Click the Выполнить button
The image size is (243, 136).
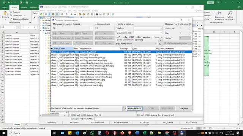(x=135, y=108)
